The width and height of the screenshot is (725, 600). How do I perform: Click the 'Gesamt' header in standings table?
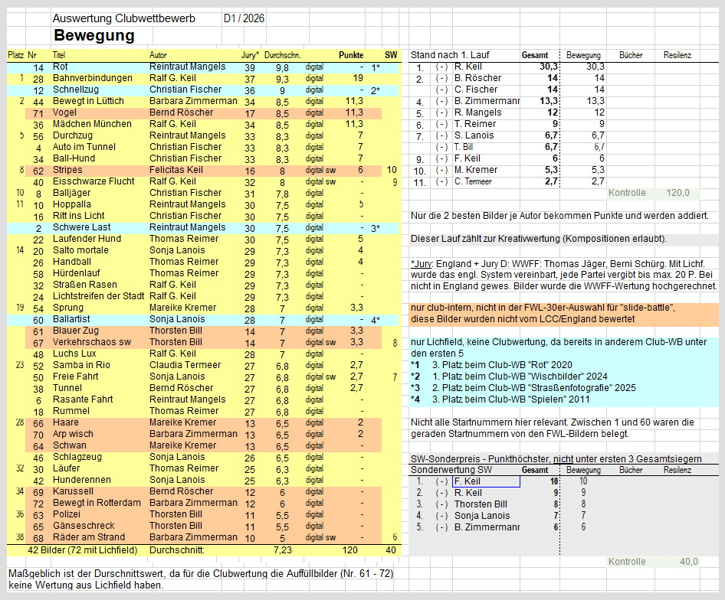click(x=535, y=55)
